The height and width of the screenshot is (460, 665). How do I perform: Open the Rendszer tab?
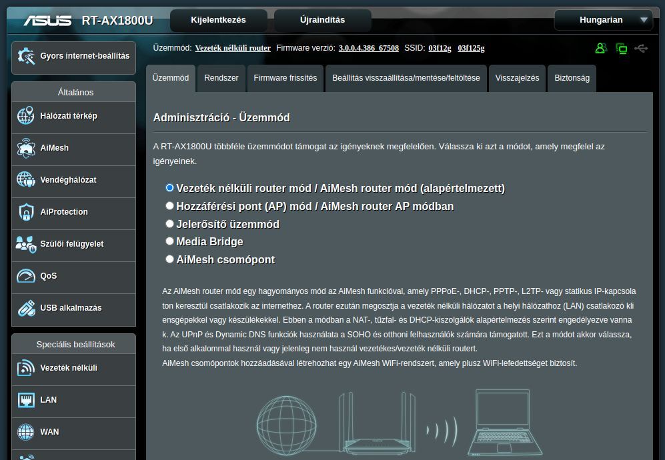point(221,78)
